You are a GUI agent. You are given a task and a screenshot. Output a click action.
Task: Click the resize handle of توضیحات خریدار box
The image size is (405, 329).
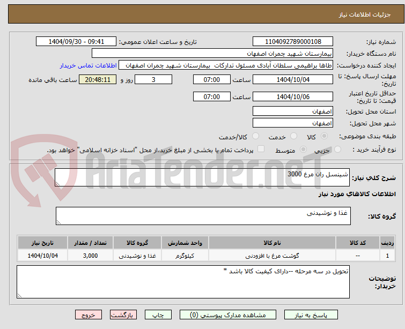coord(19,296)
